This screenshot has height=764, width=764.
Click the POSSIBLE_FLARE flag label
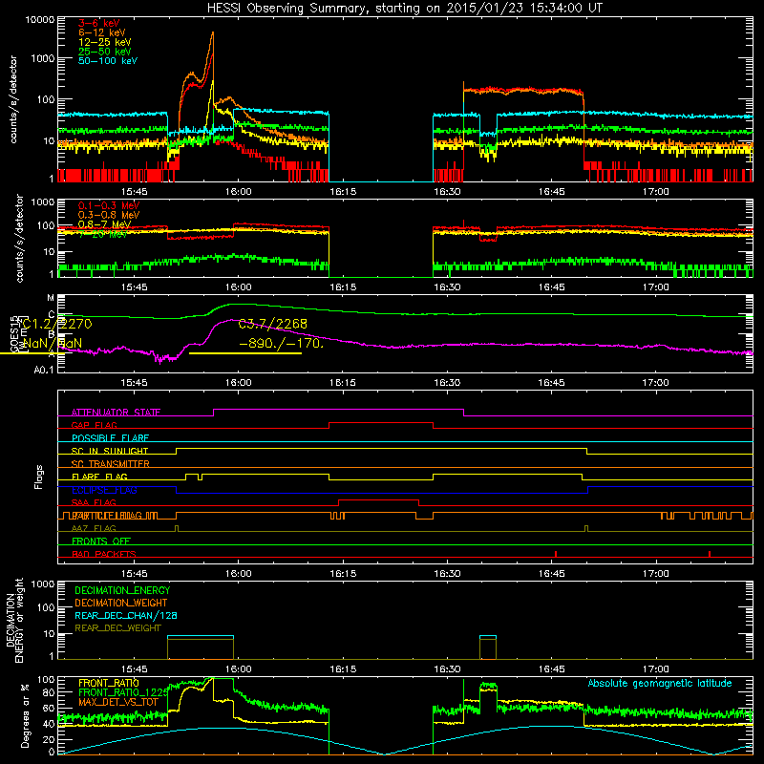pyautogui.click(x=110, y=438)
